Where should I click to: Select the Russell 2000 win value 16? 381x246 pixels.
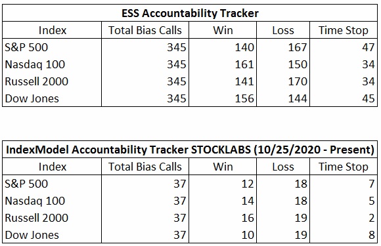(x=248, y=218)
